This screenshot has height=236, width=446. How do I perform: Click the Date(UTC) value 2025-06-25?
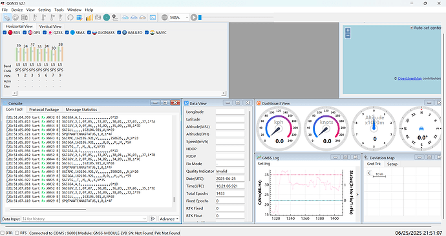click(230, 179)
